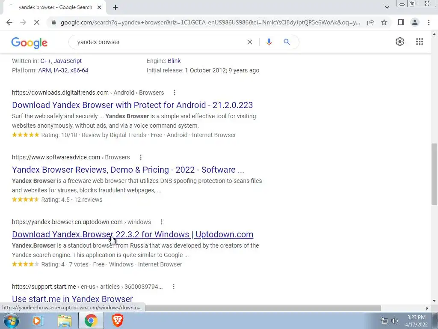
Task: Open Chrome profile avatar menu
Action: (x=415, y=22)
